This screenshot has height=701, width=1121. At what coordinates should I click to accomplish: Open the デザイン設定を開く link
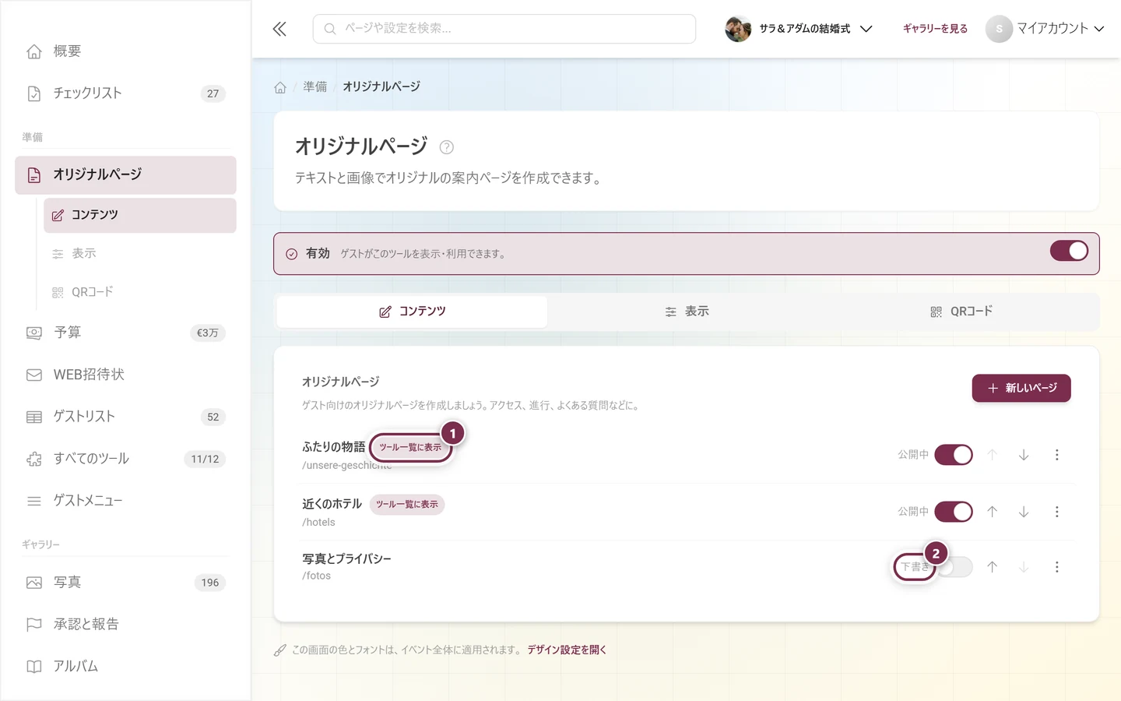(x=567, y=650)
